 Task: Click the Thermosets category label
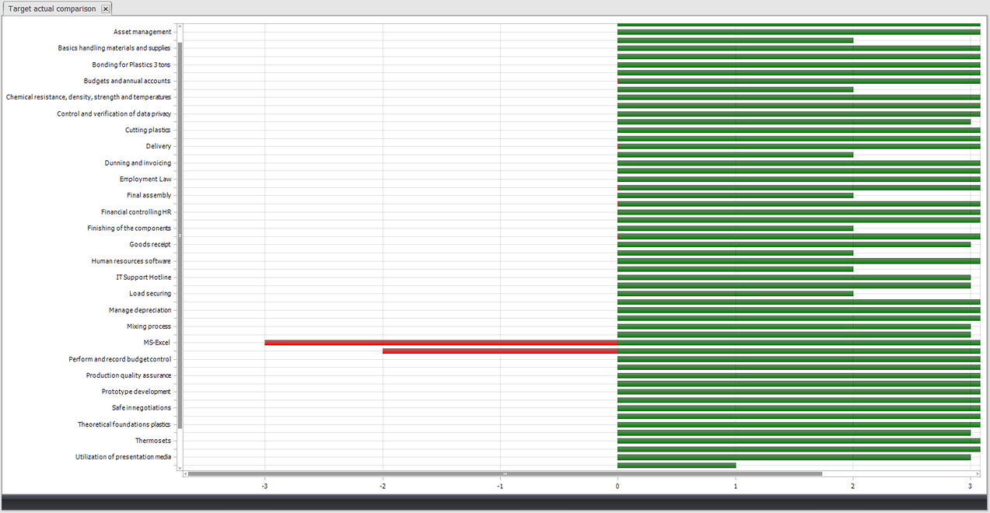click(152, 441)
